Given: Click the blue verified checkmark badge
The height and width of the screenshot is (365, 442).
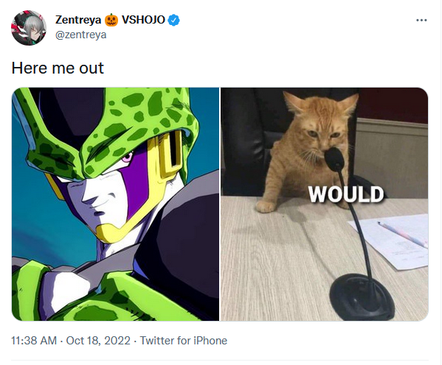Looking at the screenshot, I should (174, 21).
